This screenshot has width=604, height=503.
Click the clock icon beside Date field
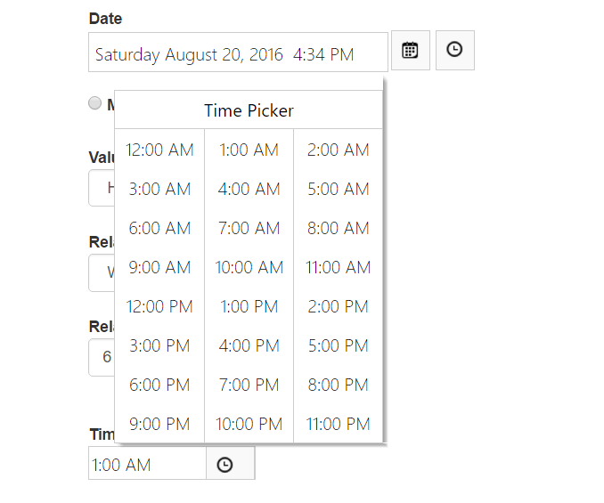point(454,51)
